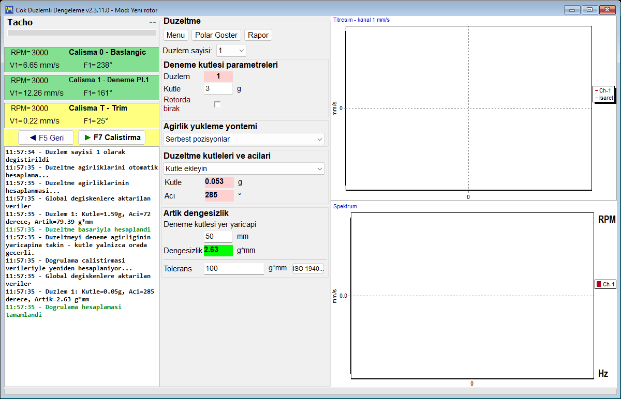
Task: Click the Polar Goster button
Action: [x=216, y=35]
